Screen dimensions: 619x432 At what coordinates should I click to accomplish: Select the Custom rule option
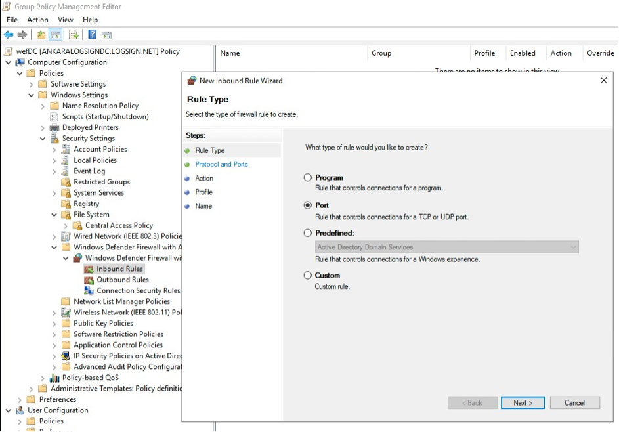coord(307,275)
